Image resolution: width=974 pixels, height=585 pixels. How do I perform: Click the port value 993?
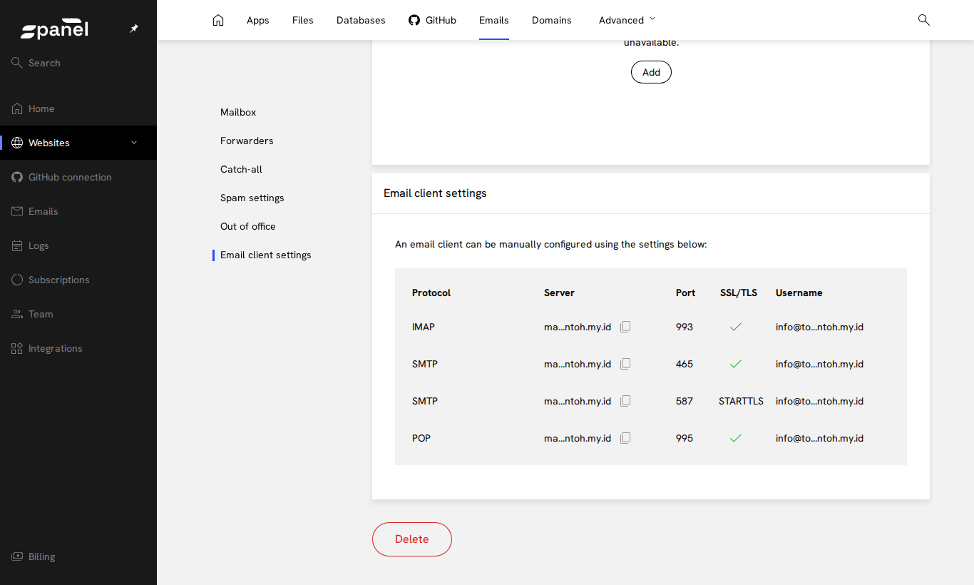pos(685,327)
